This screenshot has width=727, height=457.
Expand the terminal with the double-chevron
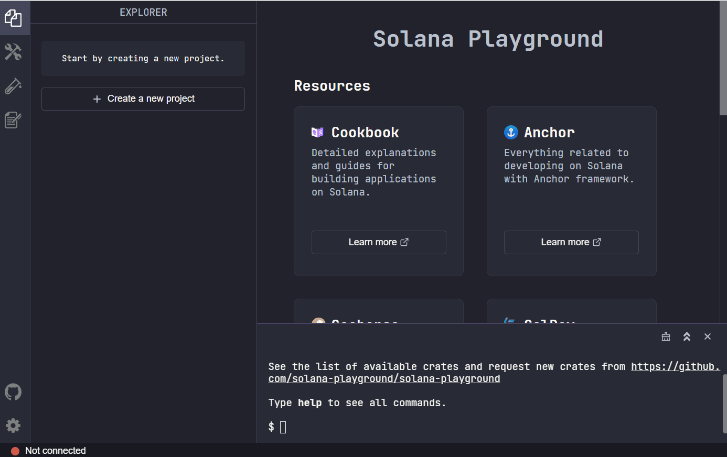tap(687, 336)
